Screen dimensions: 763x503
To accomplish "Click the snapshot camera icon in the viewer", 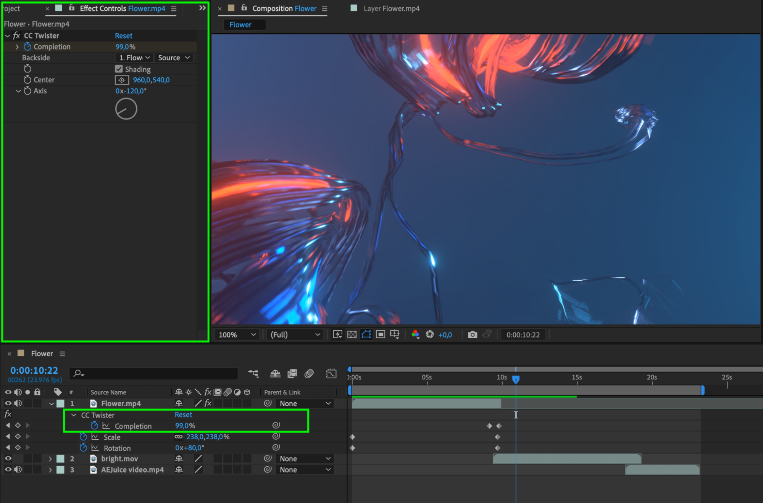I will coord(473,334).
